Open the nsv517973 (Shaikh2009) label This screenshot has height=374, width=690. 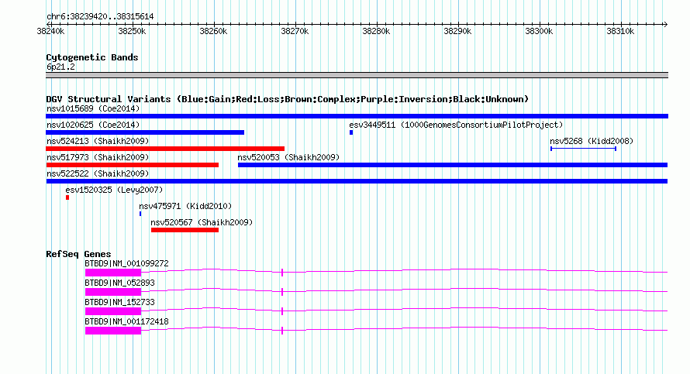point(98,157)
